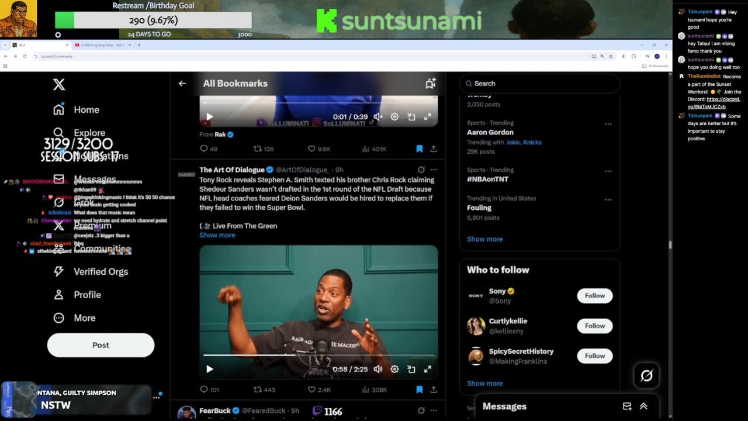The width and height of the screenshot is (748, 421).
Task: Mute the top video
Action: click(378, 117)
